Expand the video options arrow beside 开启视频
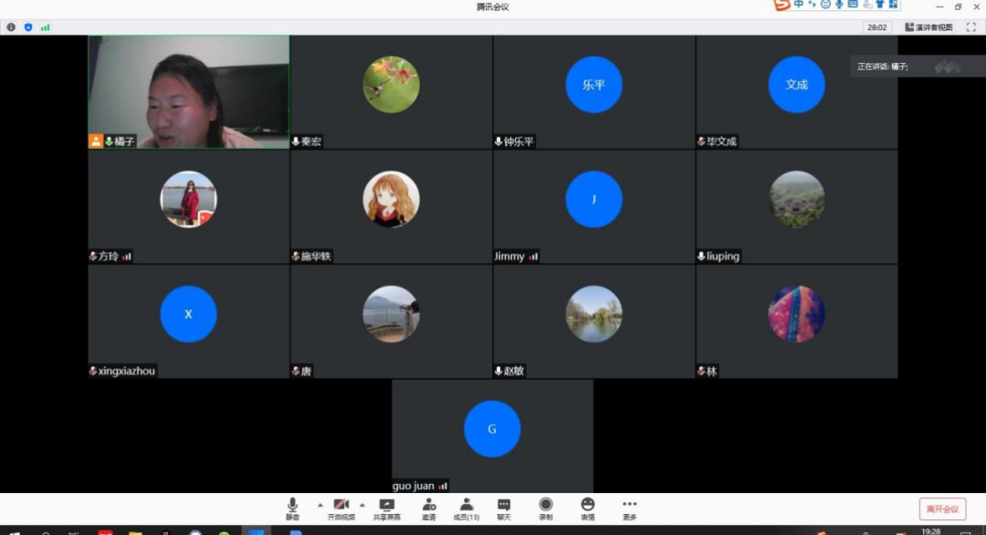Screen dimensions: 986x535 (362, 504)
